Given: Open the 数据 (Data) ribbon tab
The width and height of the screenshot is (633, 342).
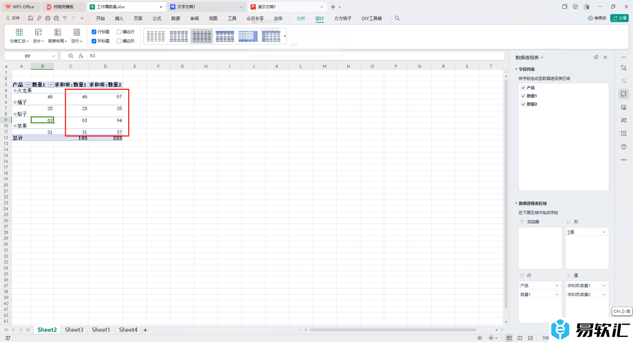Looking at the screenshot, I should coord(176,18).
